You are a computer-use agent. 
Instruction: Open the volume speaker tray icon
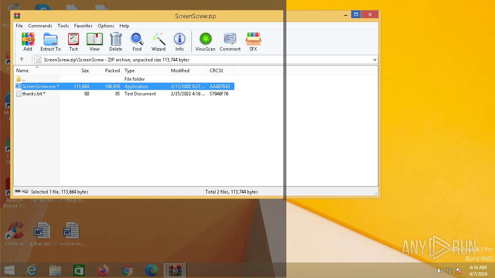(x=440, y=271)
